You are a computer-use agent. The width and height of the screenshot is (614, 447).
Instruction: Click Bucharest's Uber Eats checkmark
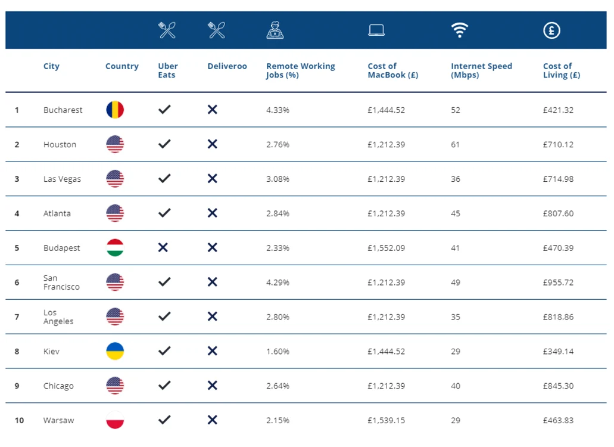(164, 109)
